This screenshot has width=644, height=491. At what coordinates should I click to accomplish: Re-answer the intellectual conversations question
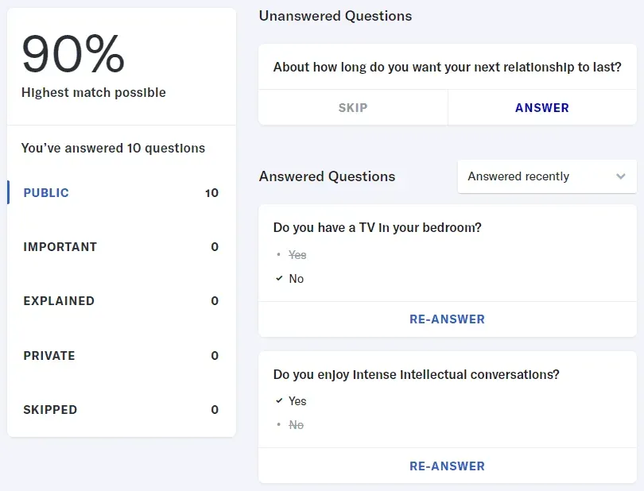[447, 466]
